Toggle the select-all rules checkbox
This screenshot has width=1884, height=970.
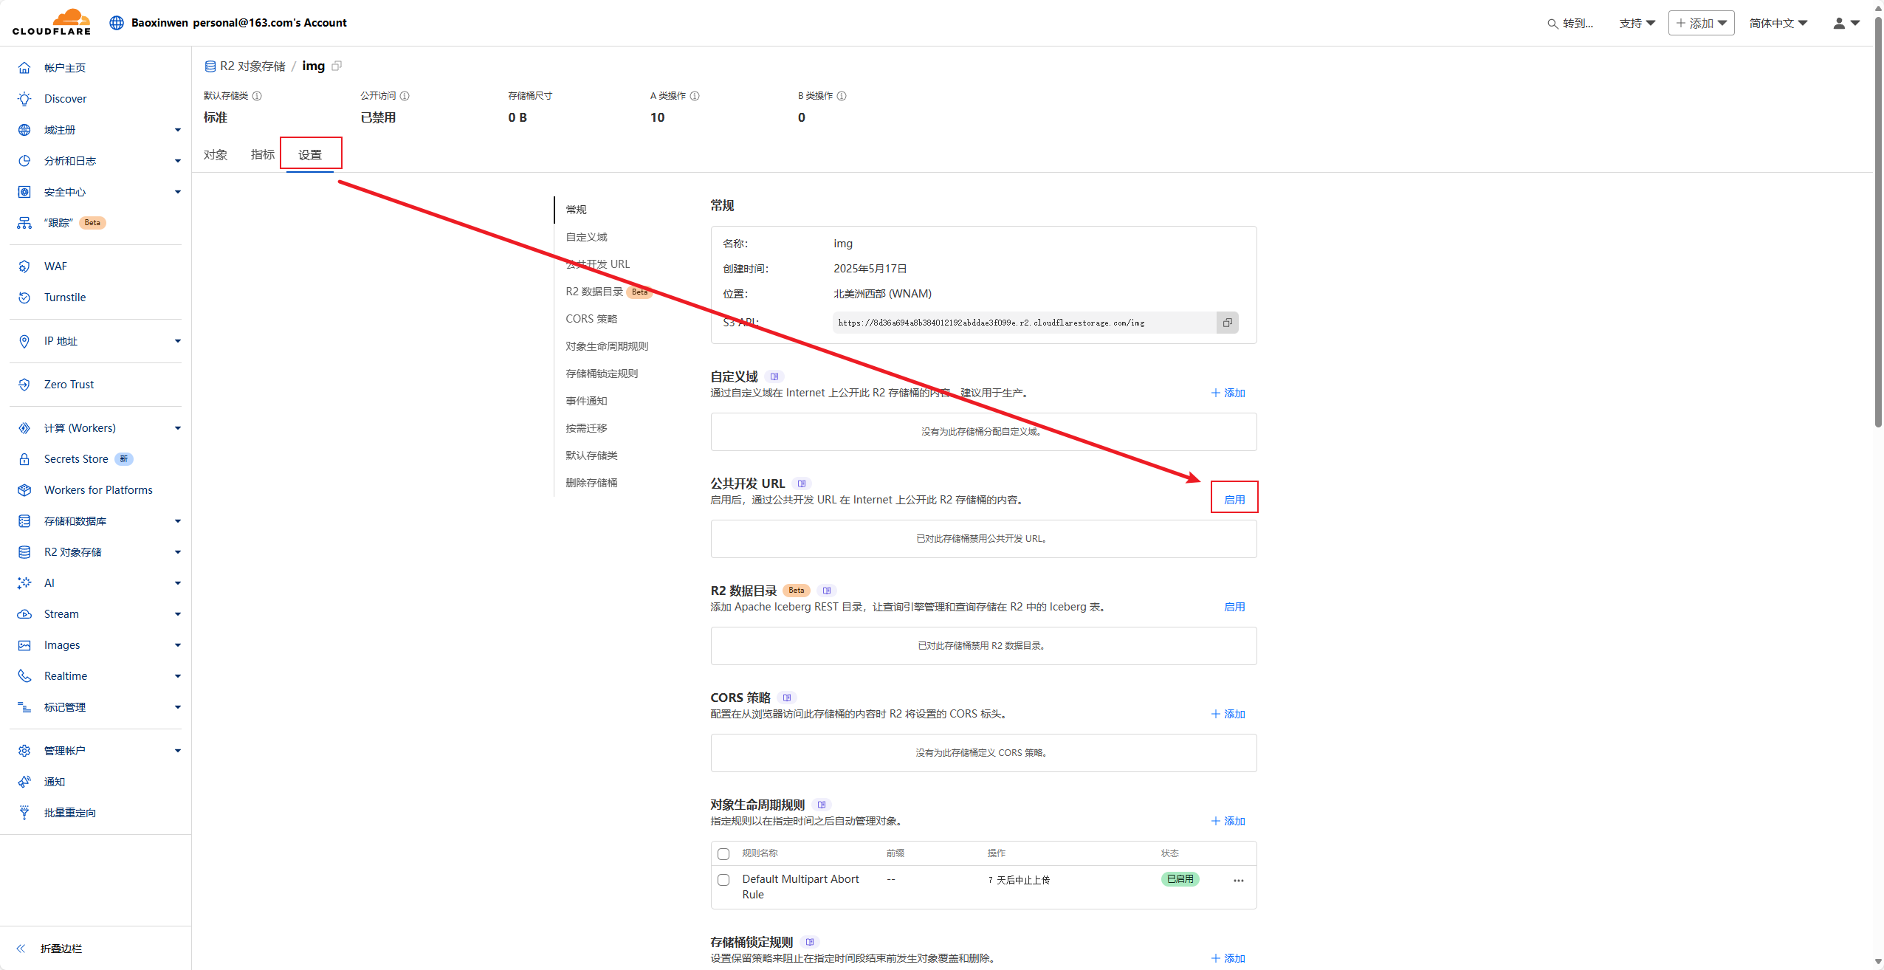[723, 854]
